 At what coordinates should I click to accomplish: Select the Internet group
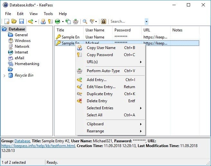[21, 52]
